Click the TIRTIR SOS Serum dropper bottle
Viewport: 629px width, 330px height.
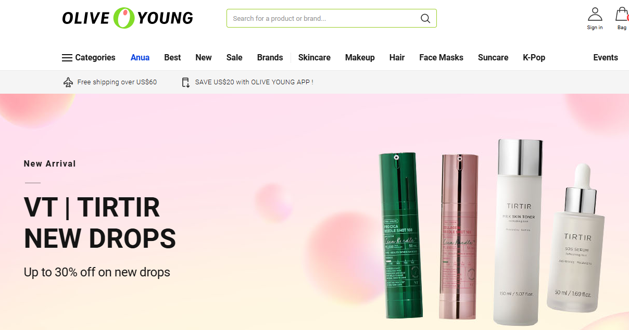coord(577,238)
